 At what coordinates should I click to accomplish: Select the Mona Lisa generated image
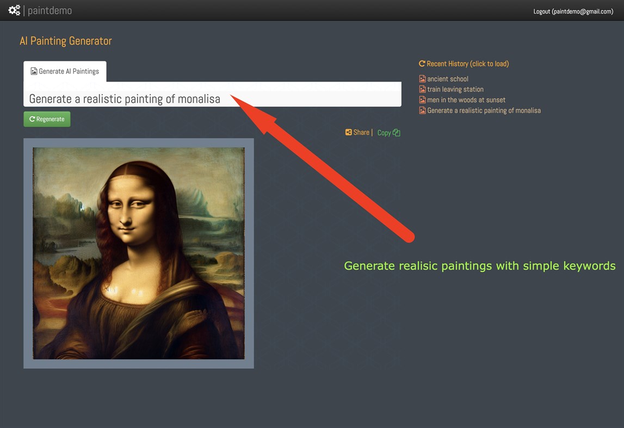(x=138, y=253)
